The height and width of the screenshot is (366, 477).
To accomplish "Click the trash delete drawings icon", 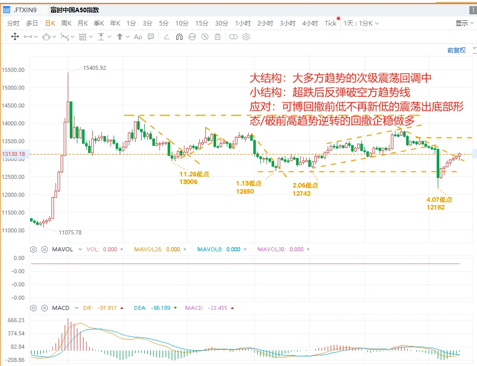I will [218, 37].
